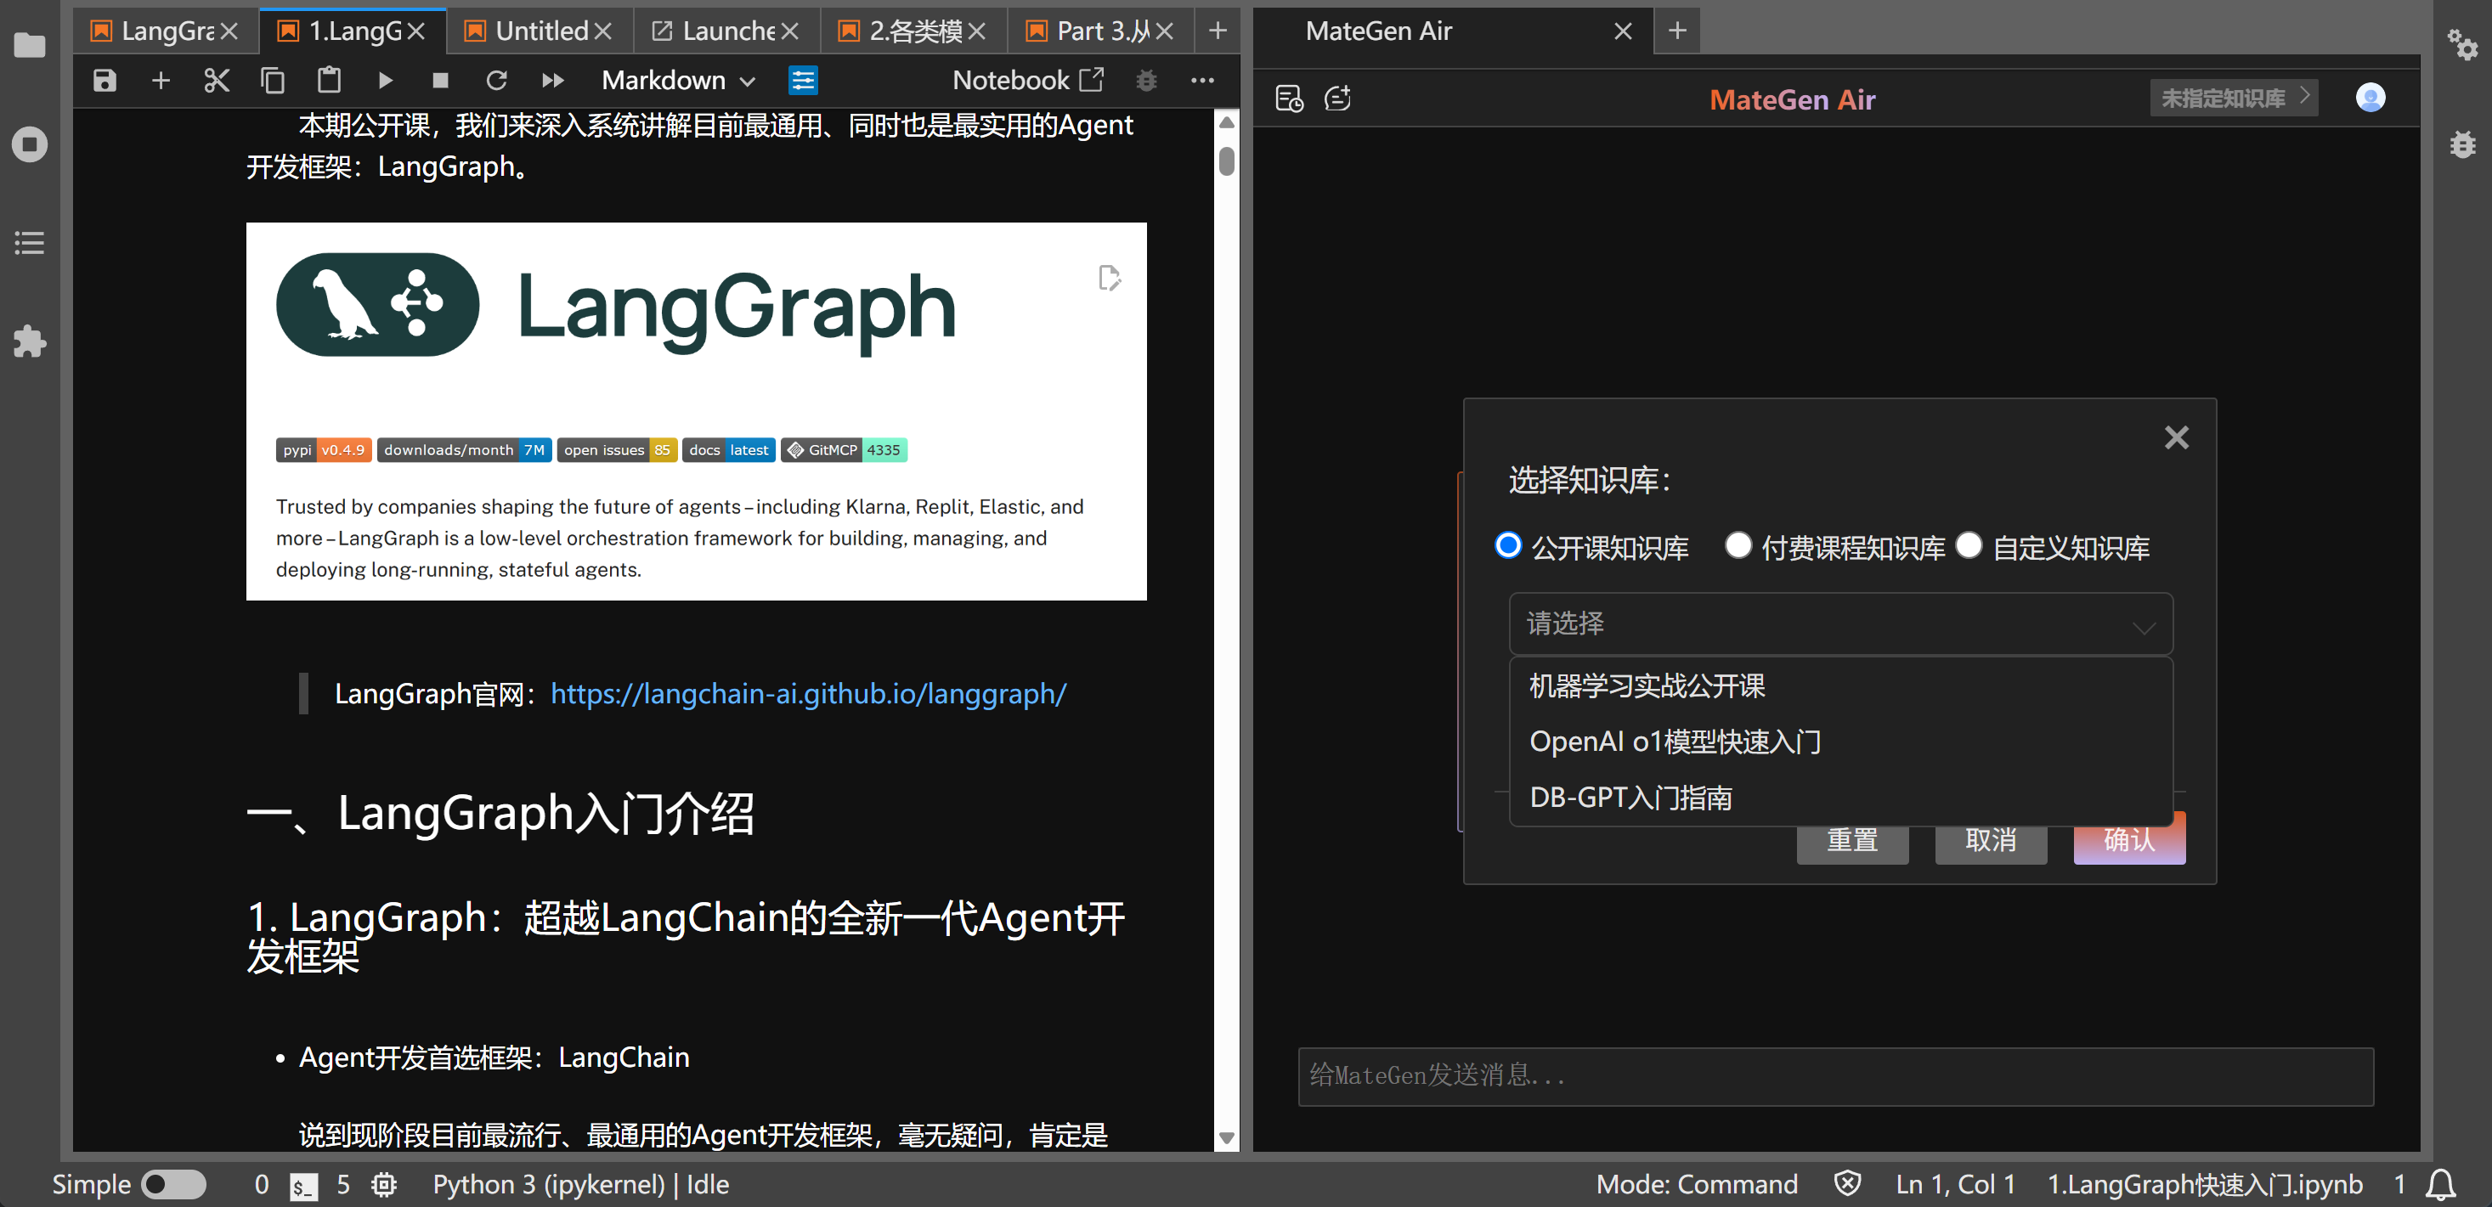
Task: Click the terminal count icon in status bar
Action: point(302,1186)
